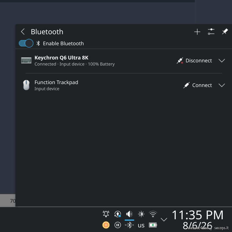
Task: Open Bluetooth configuration sliders icon
Action: tap(211, 32)
